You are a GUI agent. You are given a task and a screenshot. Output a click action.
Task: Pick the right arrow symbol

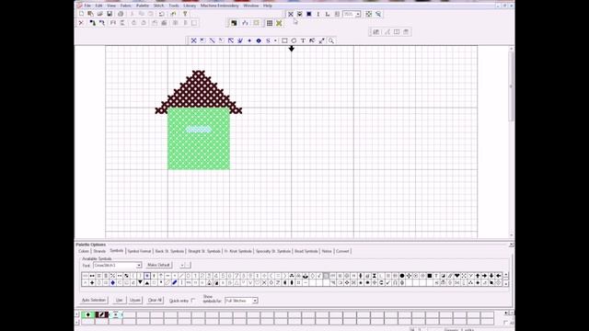tap(484, 276)
